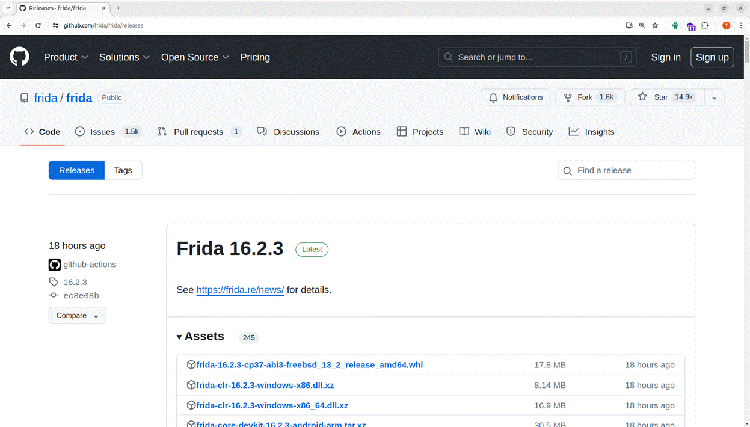Click the GitHub octocat logo
Viewport: 750px width, 427px height.
(x=19, y=57)
